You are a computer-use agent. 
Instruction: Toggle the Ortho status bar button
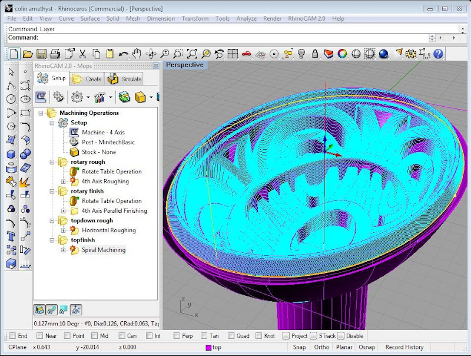(x=321, y=347)
